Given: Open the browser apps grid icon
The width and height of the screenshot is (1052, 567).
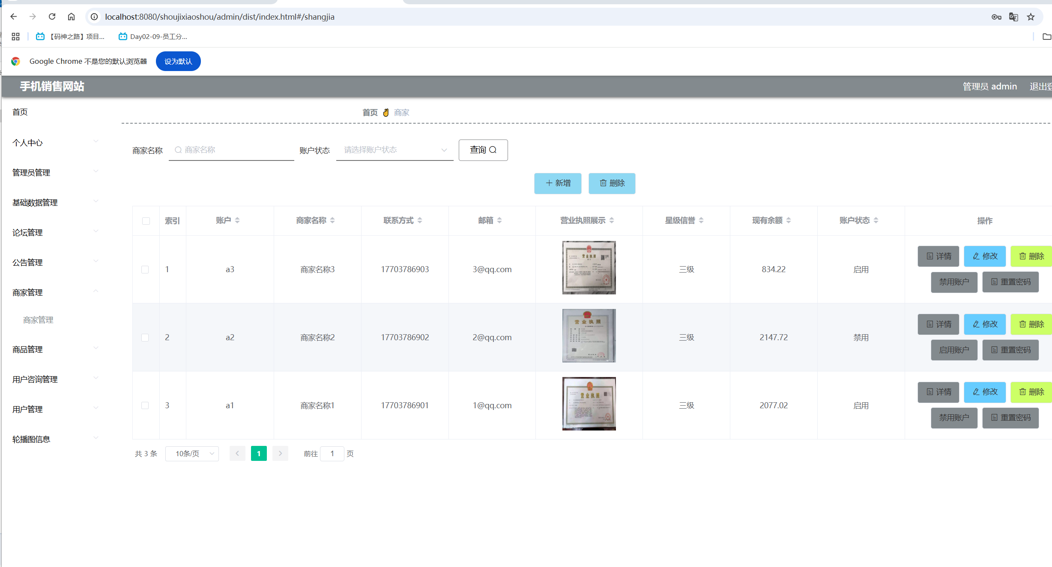Looking at the screenshot, I should [15, 36].
